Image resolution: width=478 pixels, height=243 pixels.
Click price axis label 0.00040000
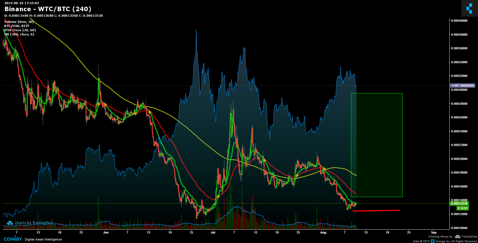(459, 21)
